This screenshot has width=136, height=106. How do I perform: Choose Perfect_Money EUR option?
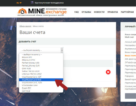(41, 66)
